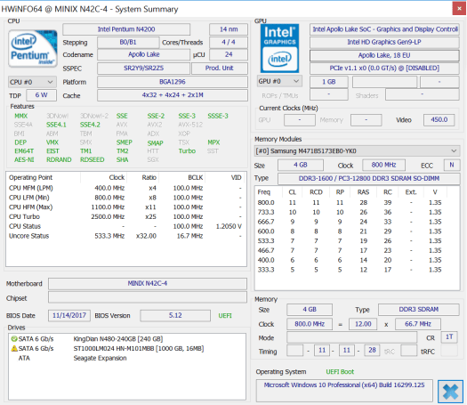Click the SR2Y9/SR2Z5 SSPEC field
The image size is (467, 405).
tap(143, 69)
